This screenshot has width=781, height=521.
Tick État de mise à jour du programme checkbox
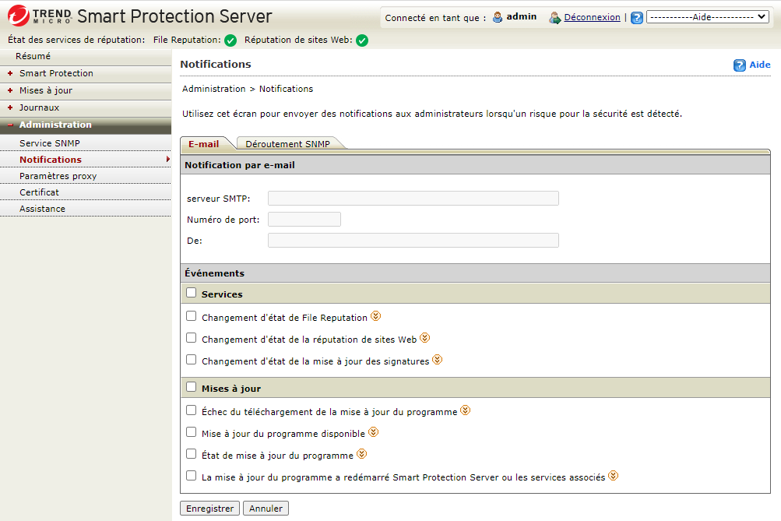(x=192, y=453)
